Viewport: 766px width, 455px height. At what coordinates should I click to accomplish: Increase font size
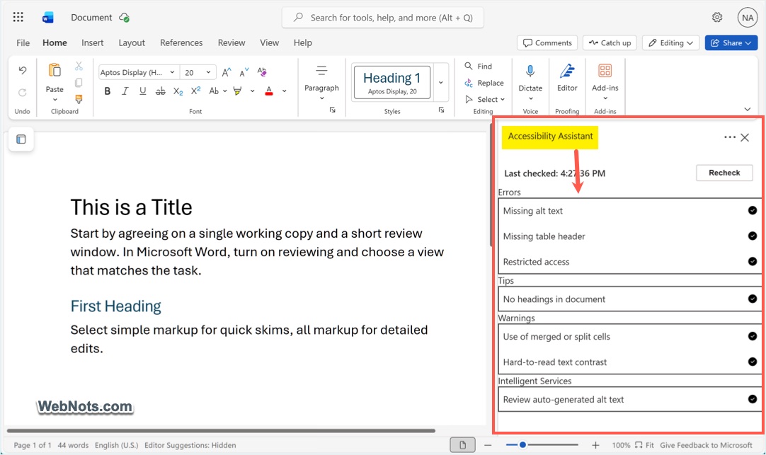pyautogui.click(x=226, y=72)
